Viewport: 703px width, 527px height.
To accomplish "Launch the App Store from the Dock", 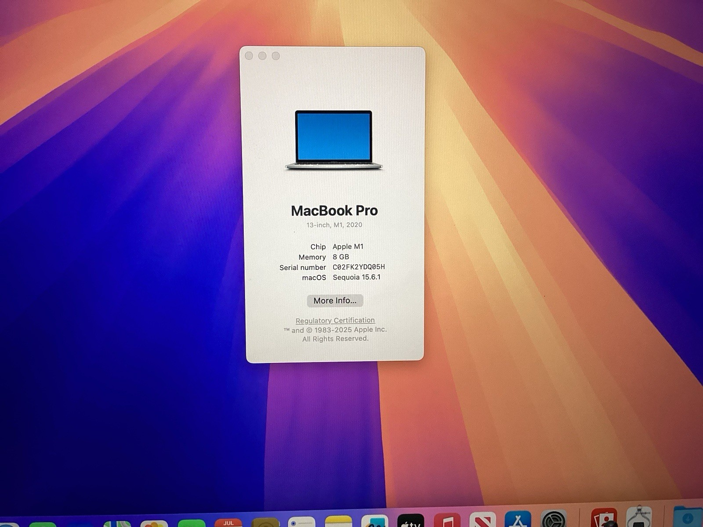I will point(518,520).
